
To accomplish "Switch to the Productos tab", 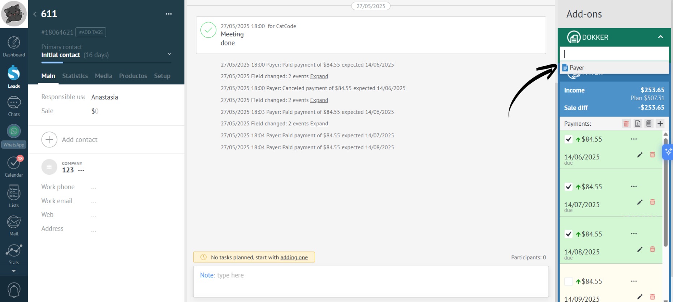I will tap(133, 76).
